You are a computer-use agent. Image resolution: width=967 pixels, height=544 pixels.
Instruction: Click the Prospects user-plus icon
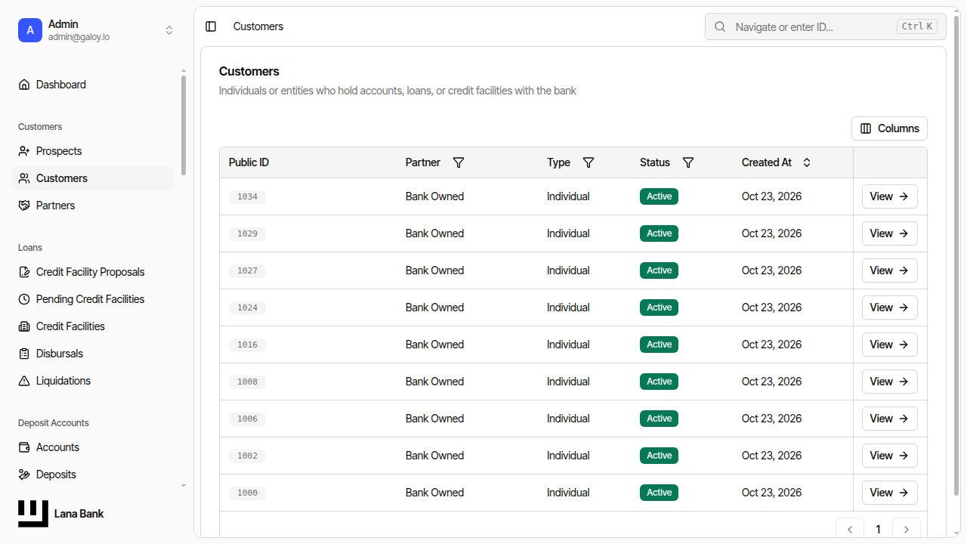(24, 151)
